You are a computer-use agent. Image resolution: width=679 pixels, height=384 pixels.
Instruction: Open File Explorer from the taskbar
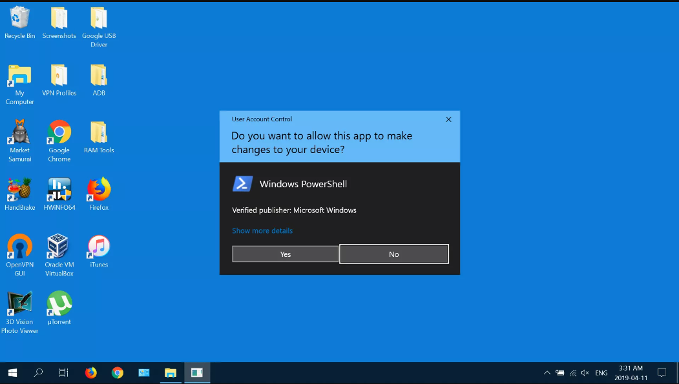coord(171,373)
